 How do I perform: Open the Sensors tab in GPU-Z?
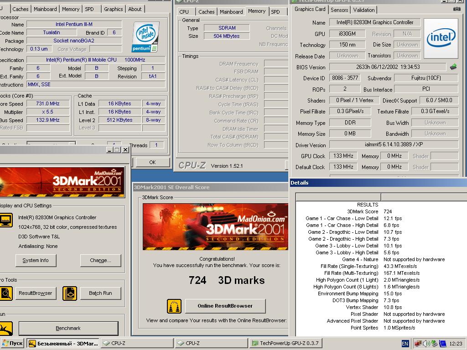tap(339, 10)
